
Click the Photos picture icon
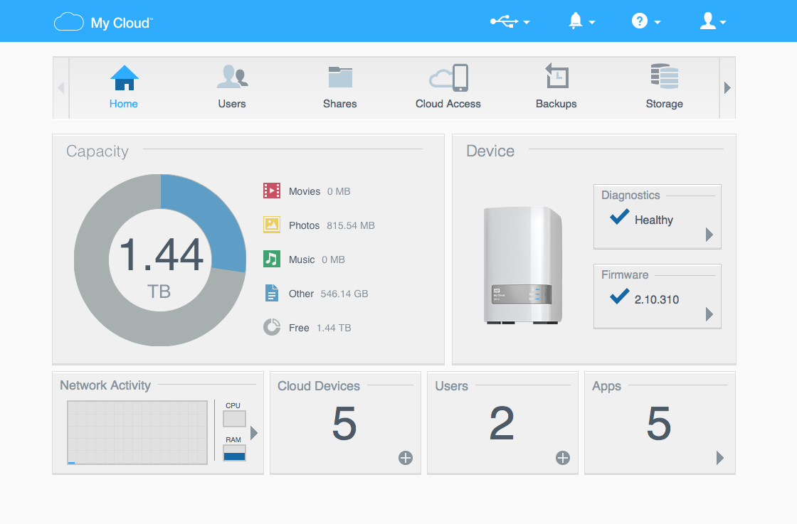click(x=272, y=225)
